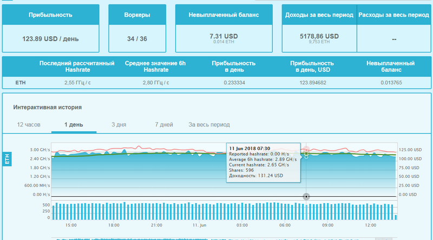433x240 pixels.
Task: Click the Воркеры card header
Action: [137, 15]
